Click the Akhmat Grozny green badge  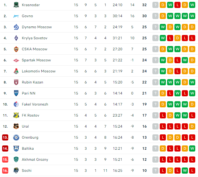[16, 160]
